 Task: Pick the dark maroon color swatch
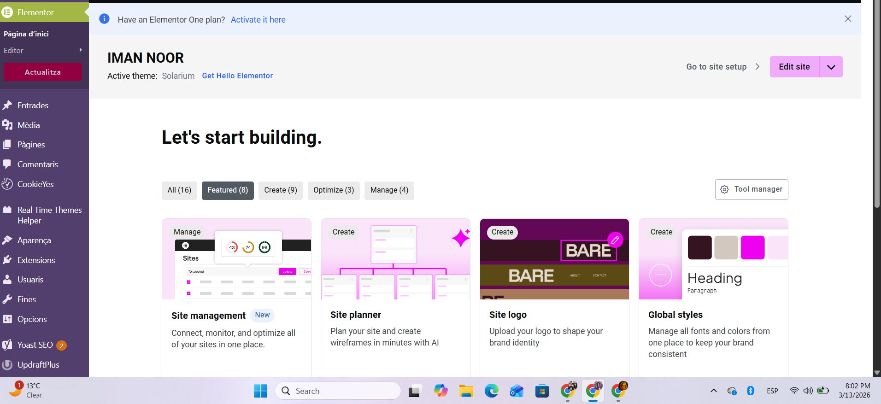tap(699, 247)
